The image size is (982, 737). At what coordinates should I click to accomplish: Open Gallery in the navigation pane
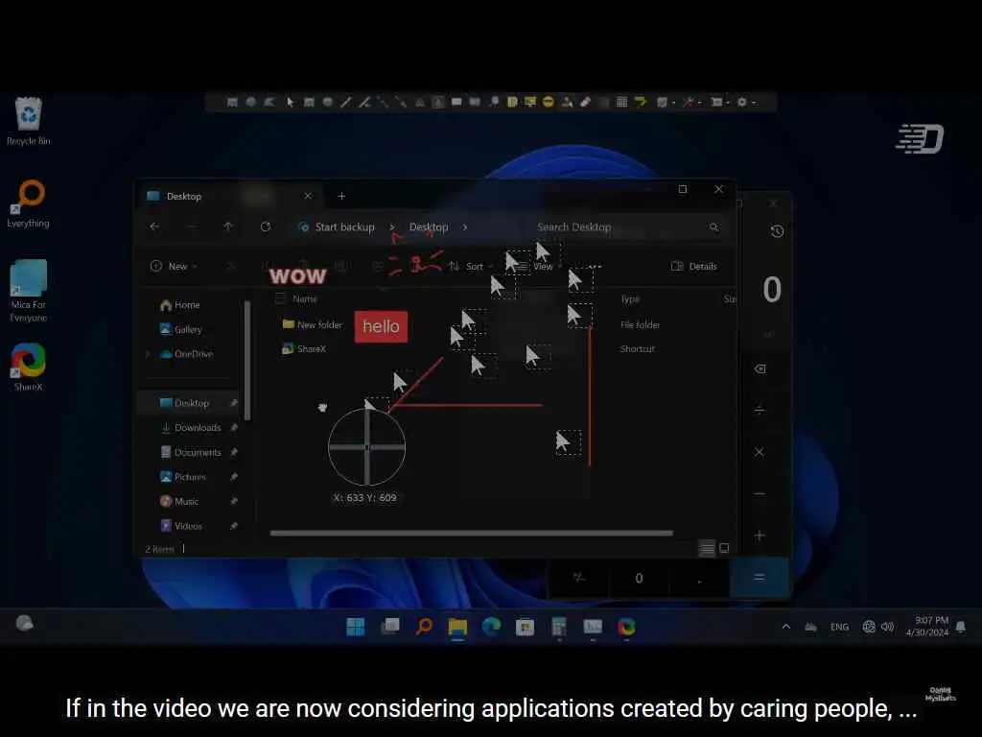tap(181, 330)
